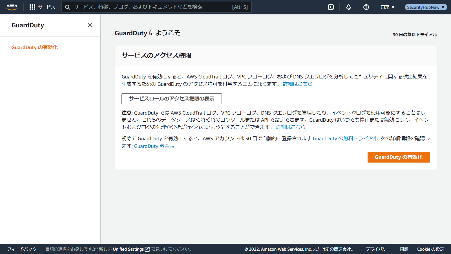Click the search magnifier icon
451x254 pixels.
(68, 7)
